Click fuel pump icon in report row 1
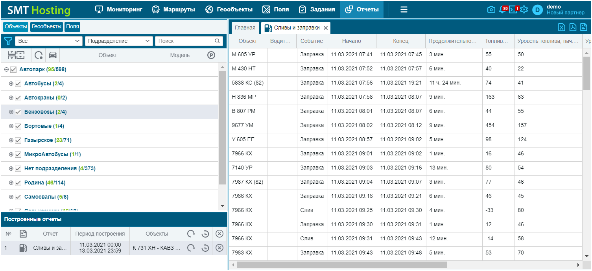The image size is (592, 271). (x=23, y=248)
